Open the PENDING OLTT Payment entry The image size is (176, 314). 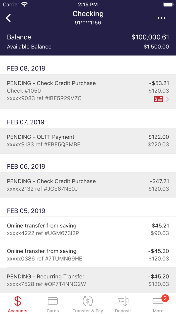[88, 141]
